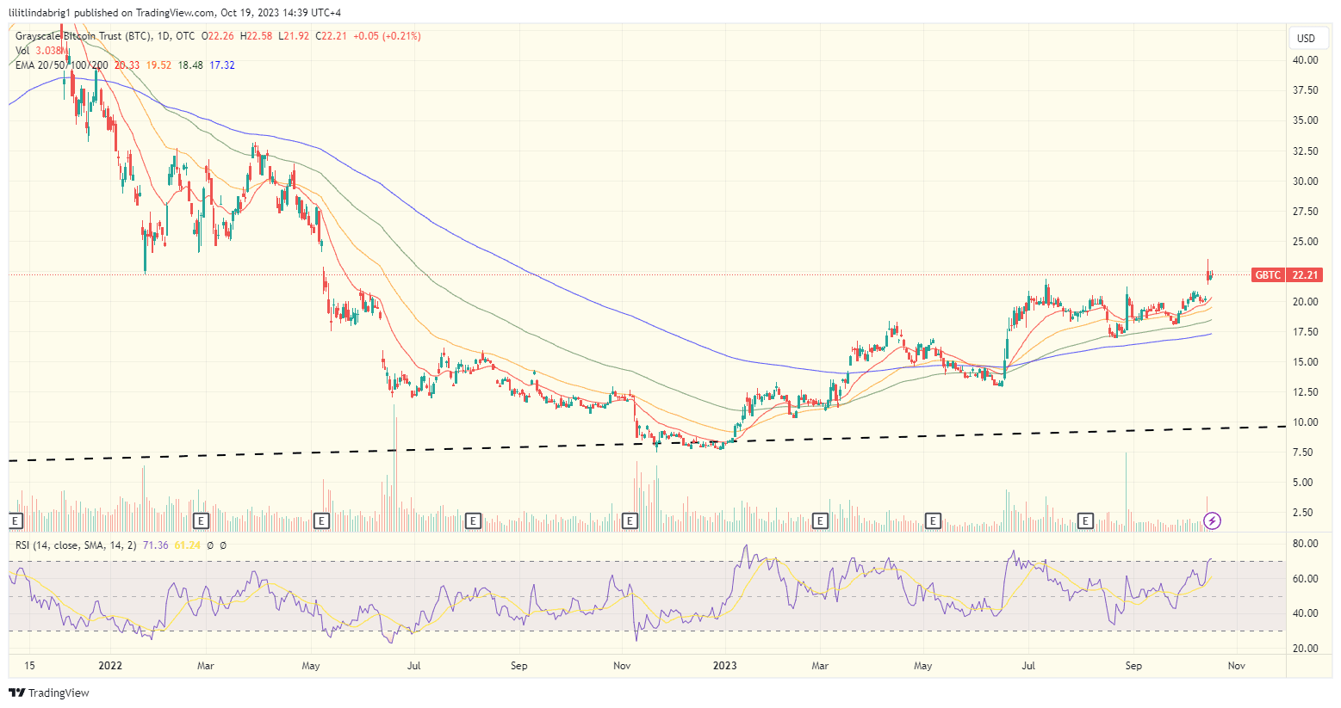Click the E earnings icon below November 2022

[630, 520]
